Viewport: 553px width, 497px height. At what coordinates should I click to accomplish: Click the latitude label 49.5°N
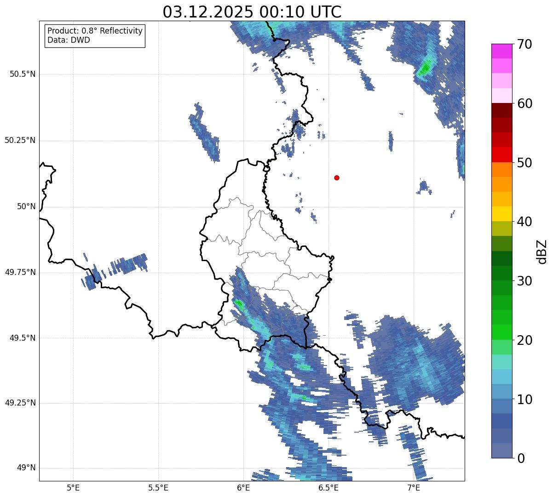23,338
